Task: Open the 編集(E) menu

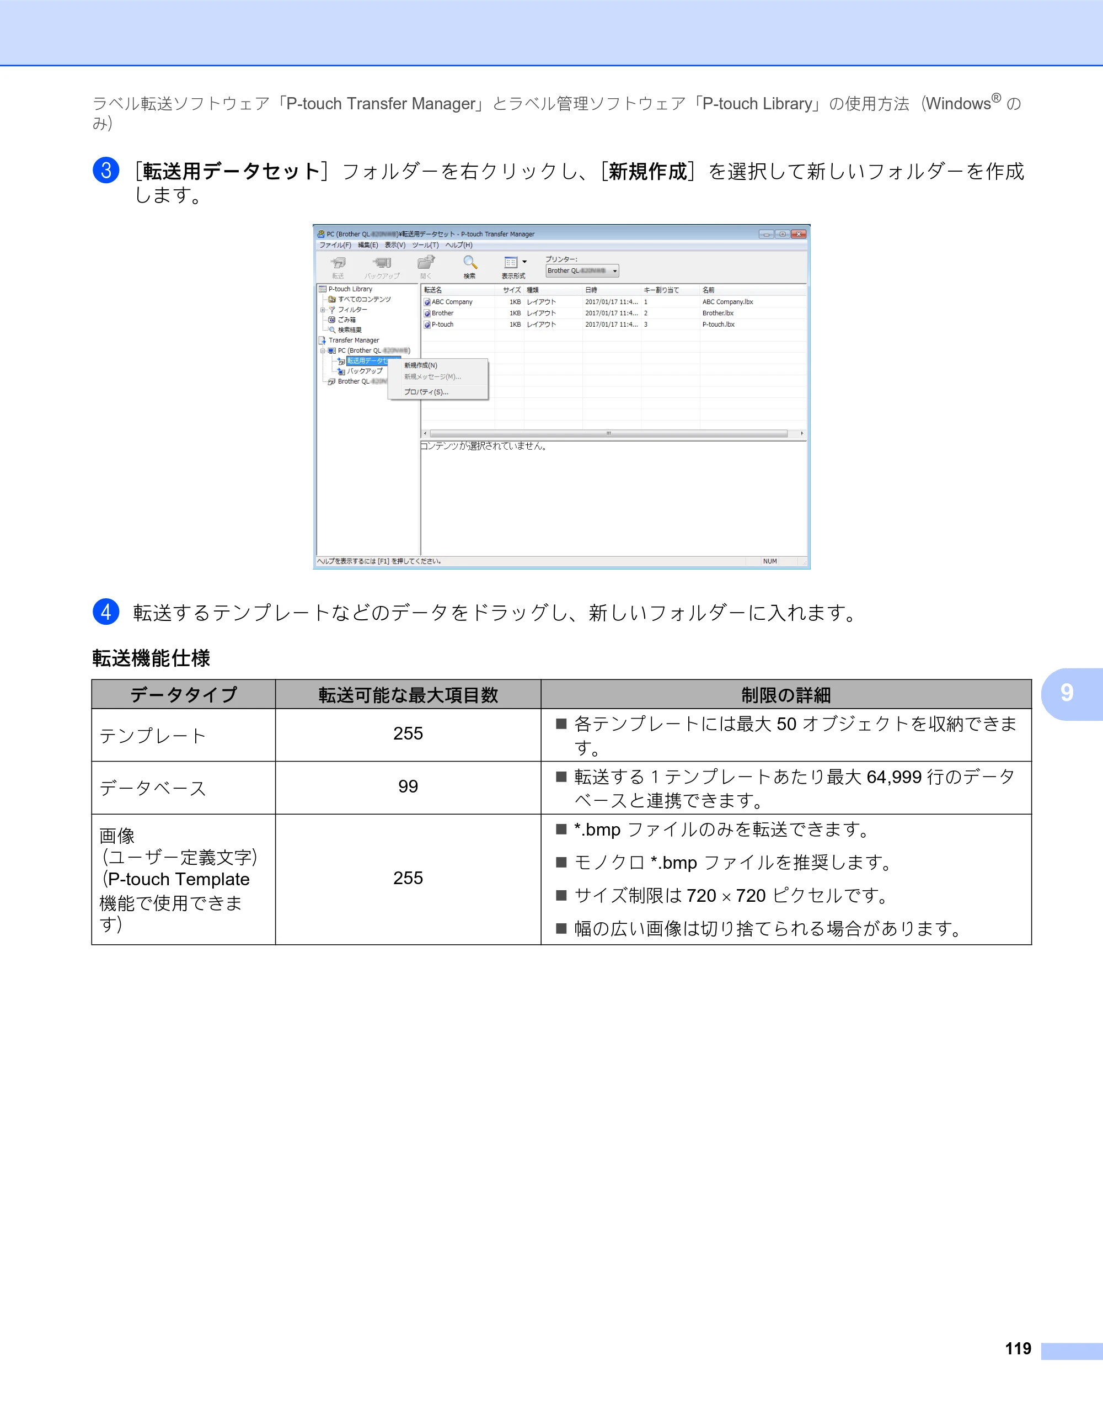Action: pyautogui.click(x=368, y=246)
